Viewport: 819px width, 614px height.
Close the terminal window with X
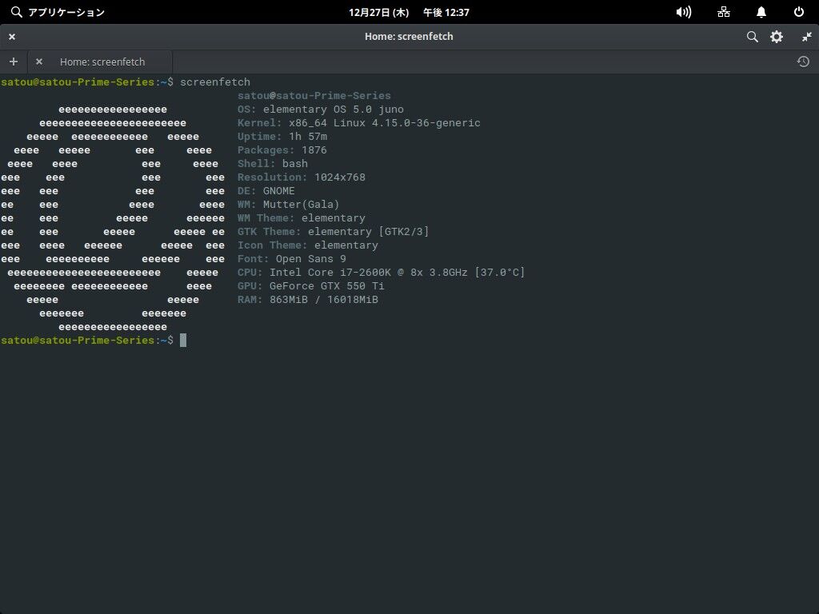(12, 37)
